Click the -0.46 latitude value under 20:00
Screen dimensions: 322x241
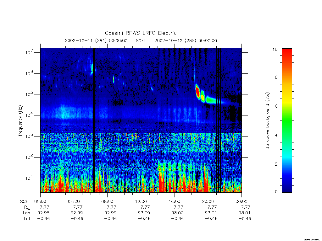(211, 218)
